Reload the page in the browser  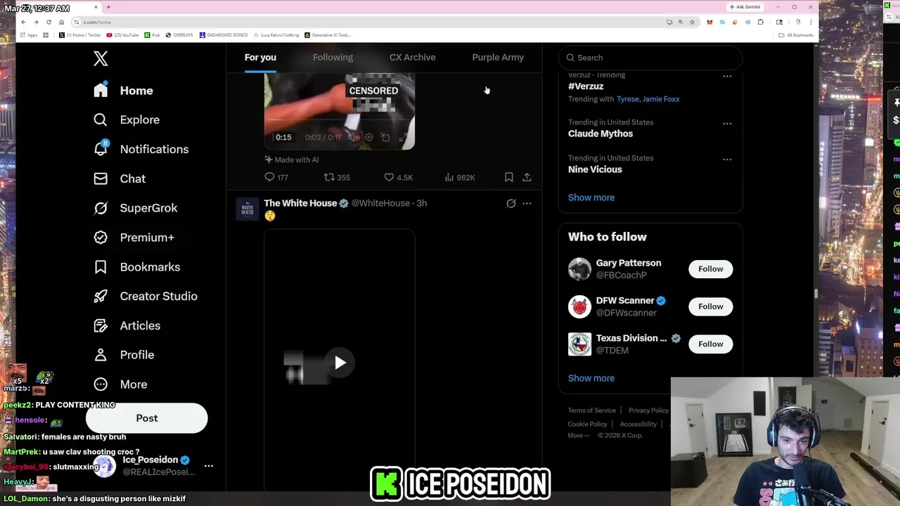(x=49, y=22)
